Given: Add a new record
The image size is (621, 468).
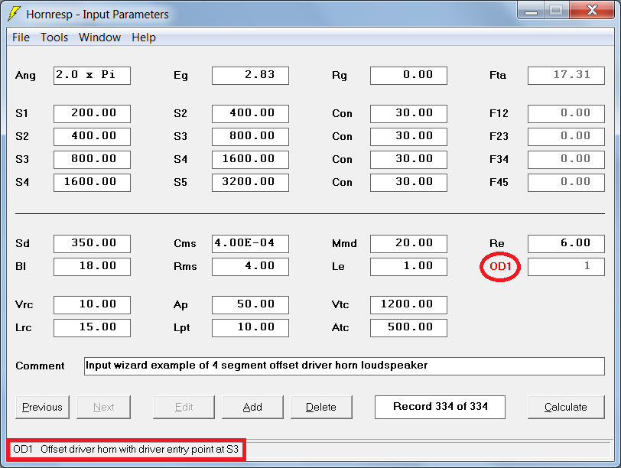Looking at the screenshot, I should click(x=252, y=407).
